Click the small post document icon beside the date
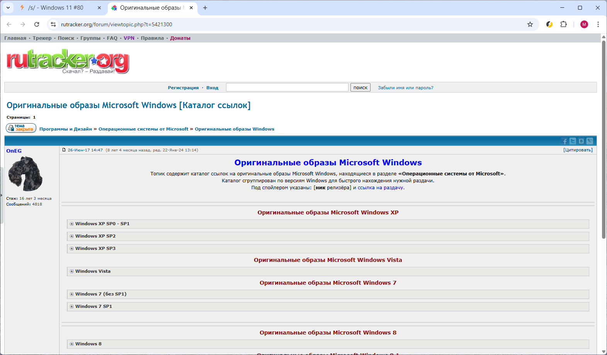Screen dimensions: 607x355 point(64,150)
